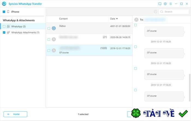
Task: Click the contact avatar in the (21) row
Action: pos(54,39)
